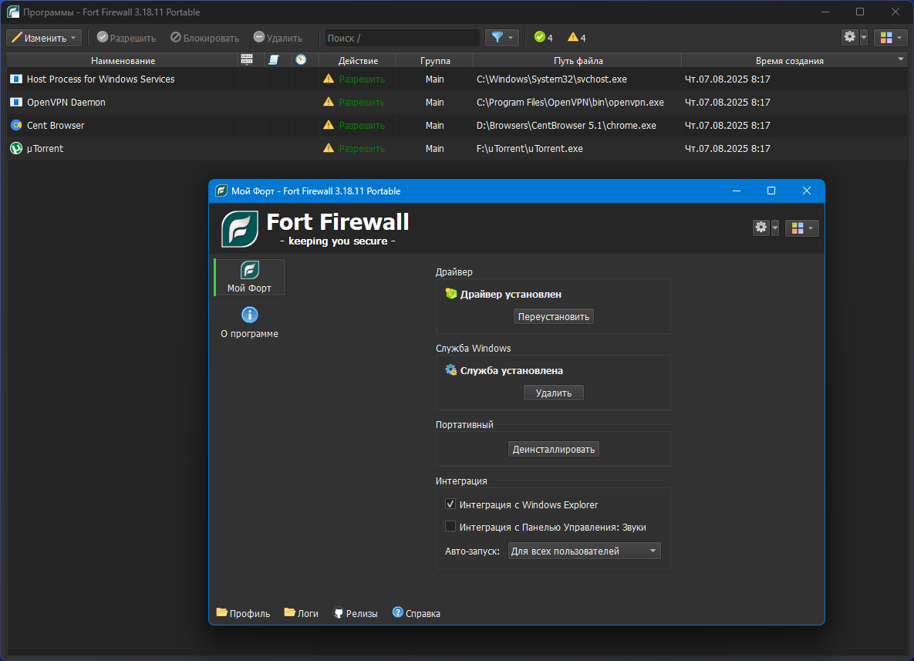Sort by the Путь файла column header
914x661 pixels.
(x=578, y=61)
